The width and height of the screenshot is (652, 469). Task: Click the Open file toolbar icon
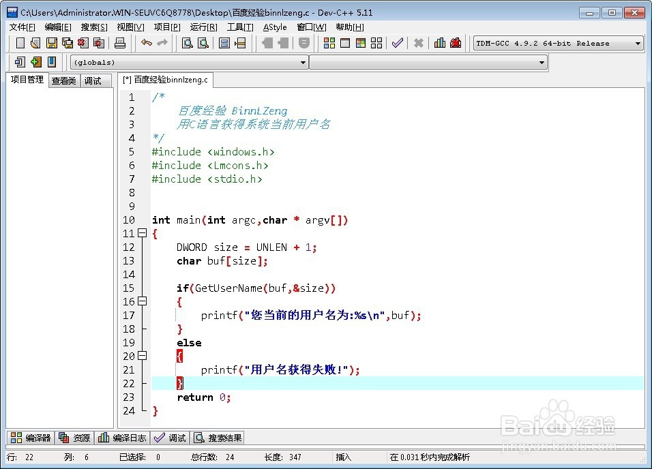35,43
